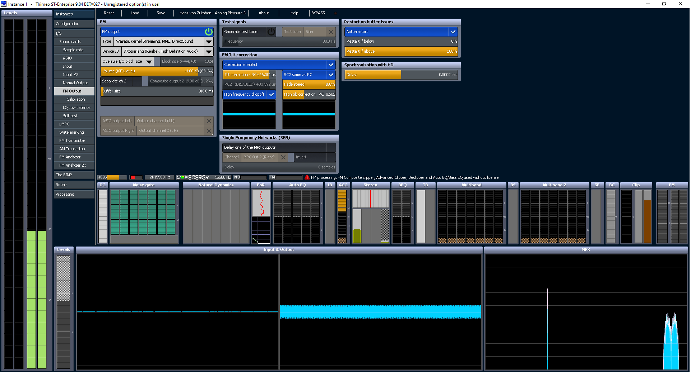
Task: Clear the Test tone Sine selection
Action: 331,32
